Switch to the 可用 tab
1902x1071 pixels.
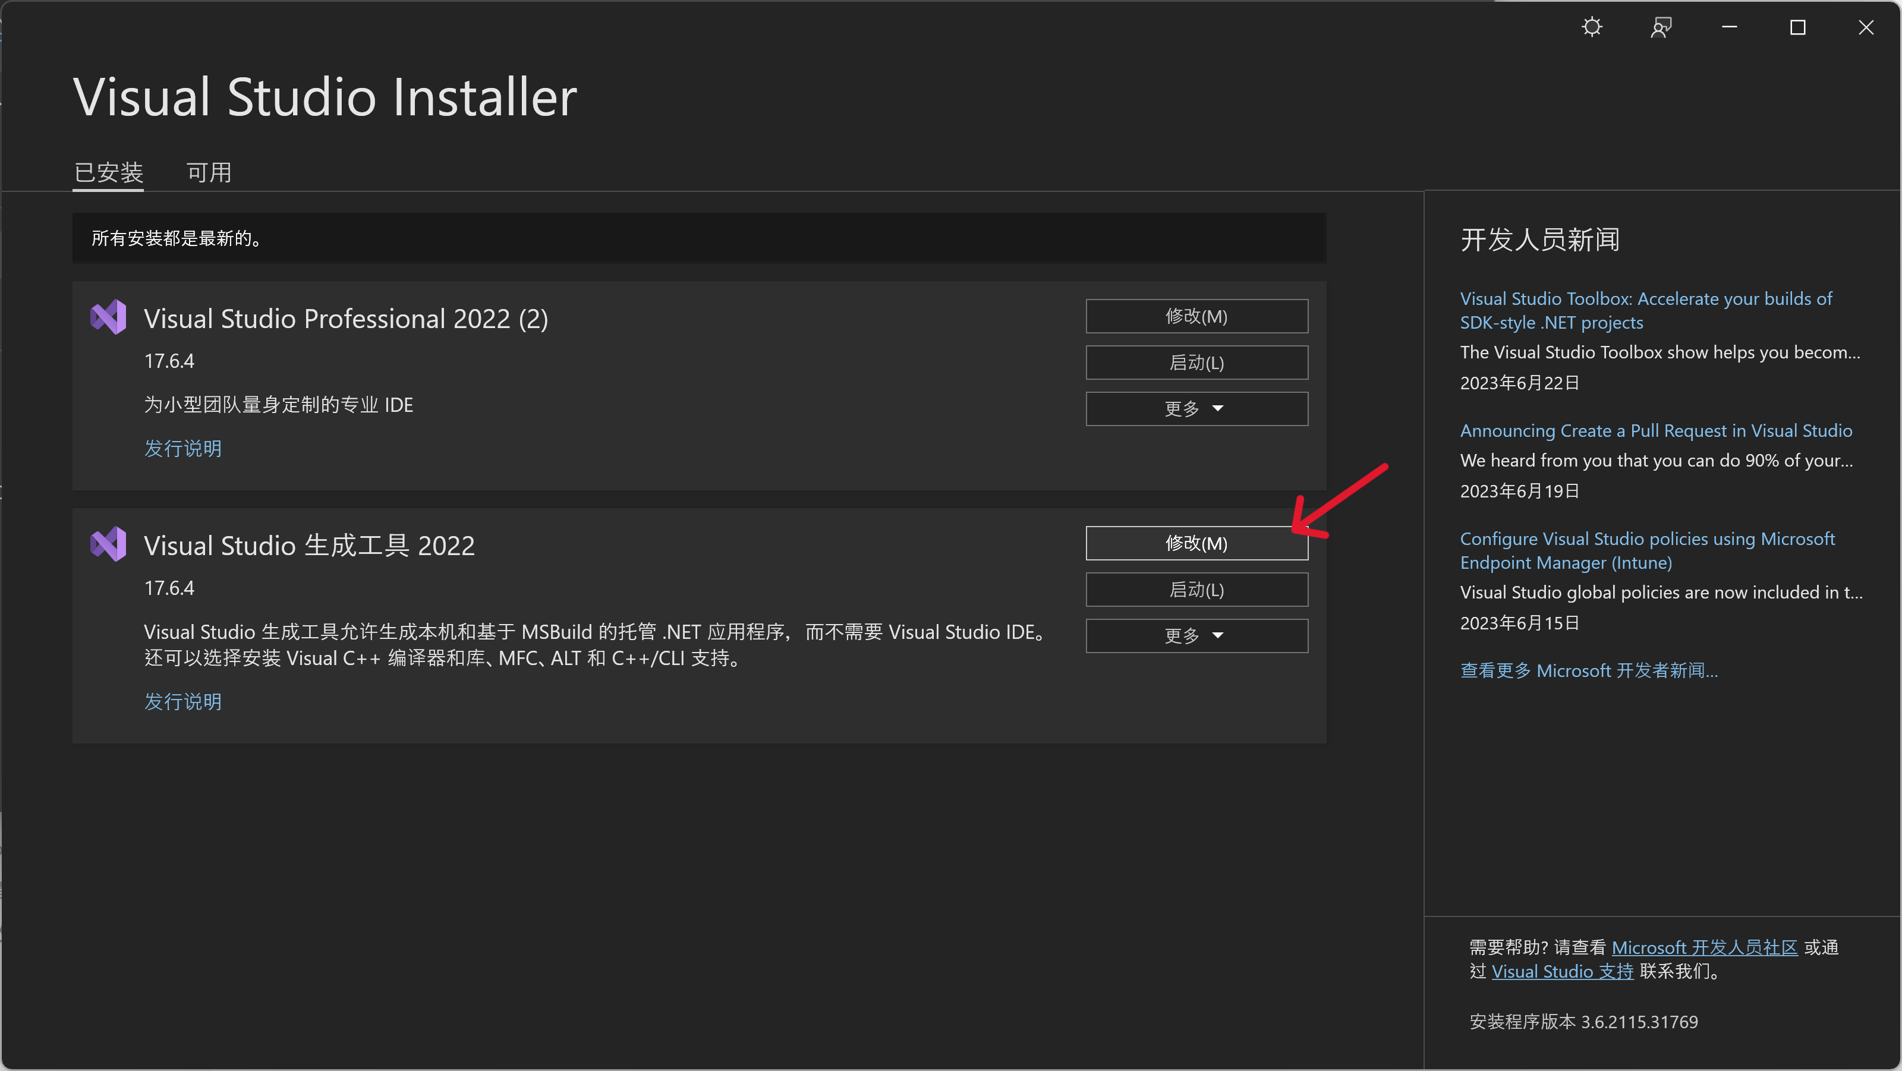pos(209,173)
